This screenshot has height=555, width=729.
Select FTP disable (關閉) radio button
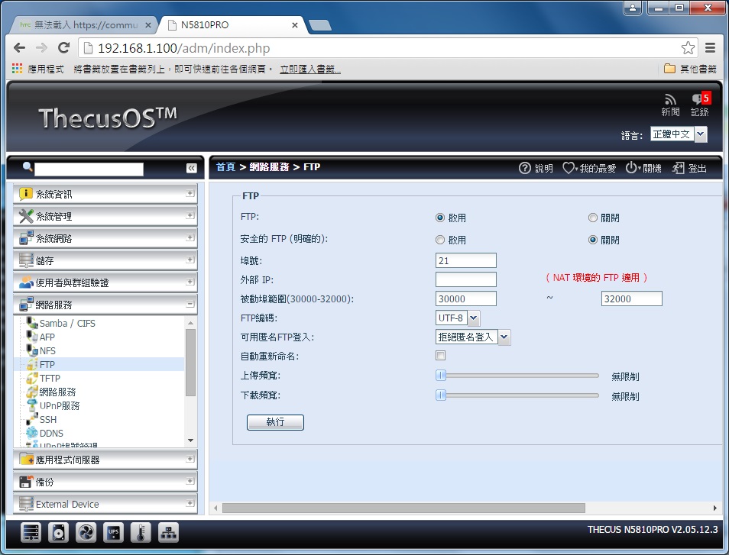pos(593,218)
